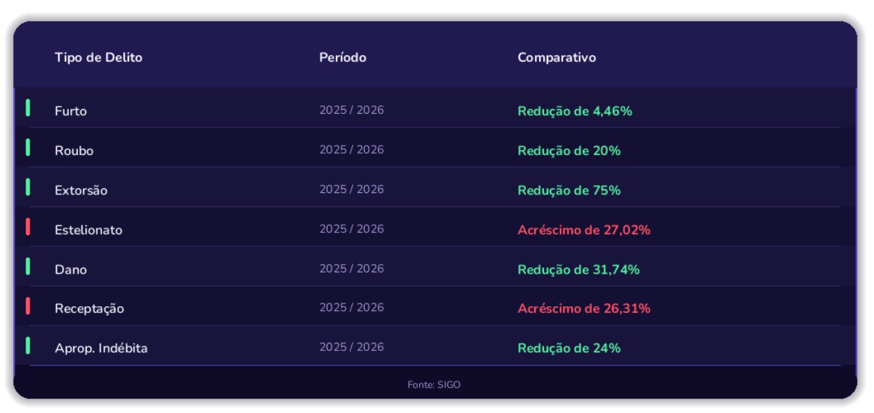Select the "Comparativo" column header
874x413 pixels.
click(556, 58)
